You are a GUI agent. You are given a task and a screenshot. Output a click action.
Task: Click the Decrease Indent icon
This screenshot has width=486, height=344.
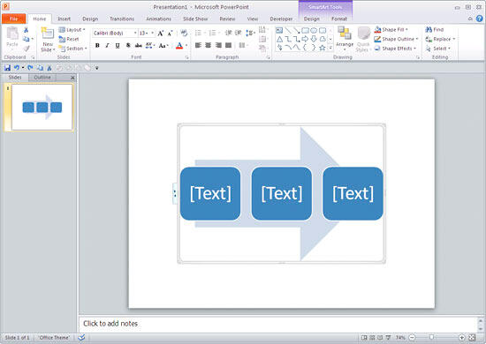(229, 33)
